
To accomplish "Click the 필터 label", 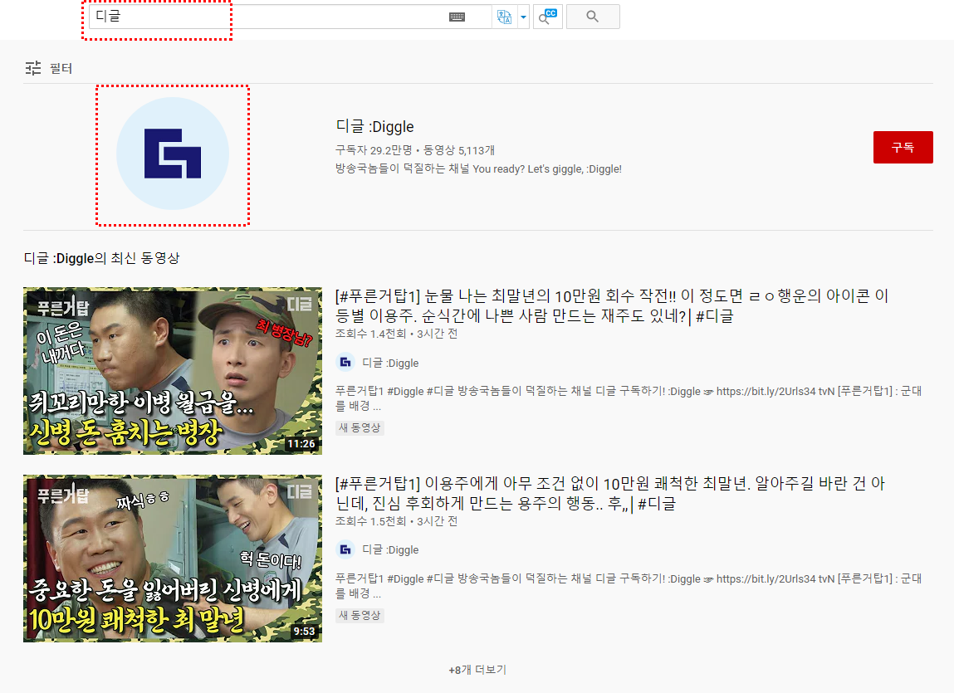I will coord(61,68).
